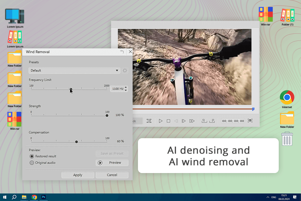Screen dimensions: 301x201
Task: Open preset settings gear icon
Action: click(x=125, y=71)
